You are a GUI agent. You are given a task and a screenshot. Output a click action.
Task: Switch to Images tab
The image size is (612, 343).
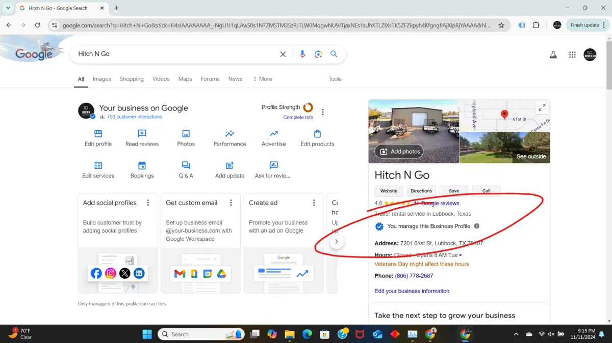[x=101, y=79]
